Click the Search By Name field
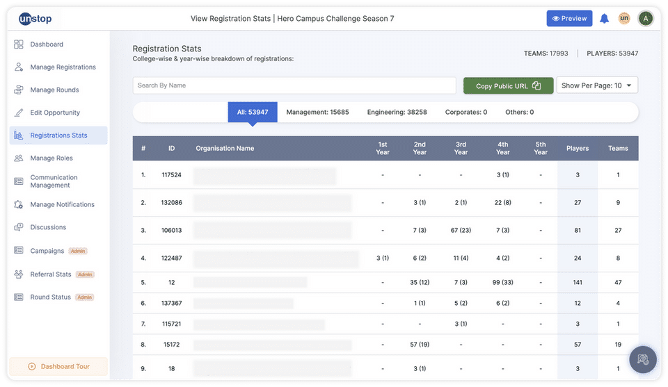Screen dimensions: 668x387 (x=294, y=85)
